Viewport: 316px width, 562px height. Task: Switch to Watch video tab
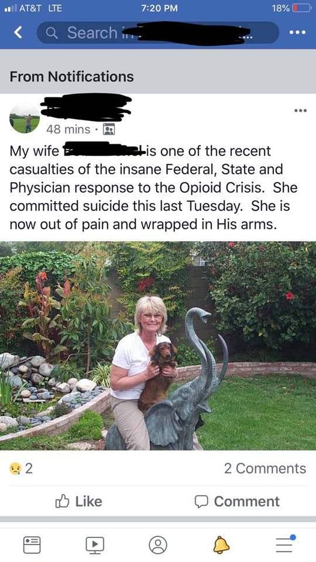click(x=95, y=545)
